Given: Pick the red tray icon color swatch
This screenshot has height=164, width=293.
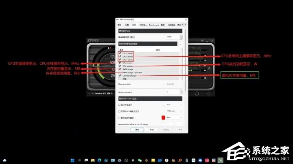Looking at the screenshot, I should pos(163,118).
